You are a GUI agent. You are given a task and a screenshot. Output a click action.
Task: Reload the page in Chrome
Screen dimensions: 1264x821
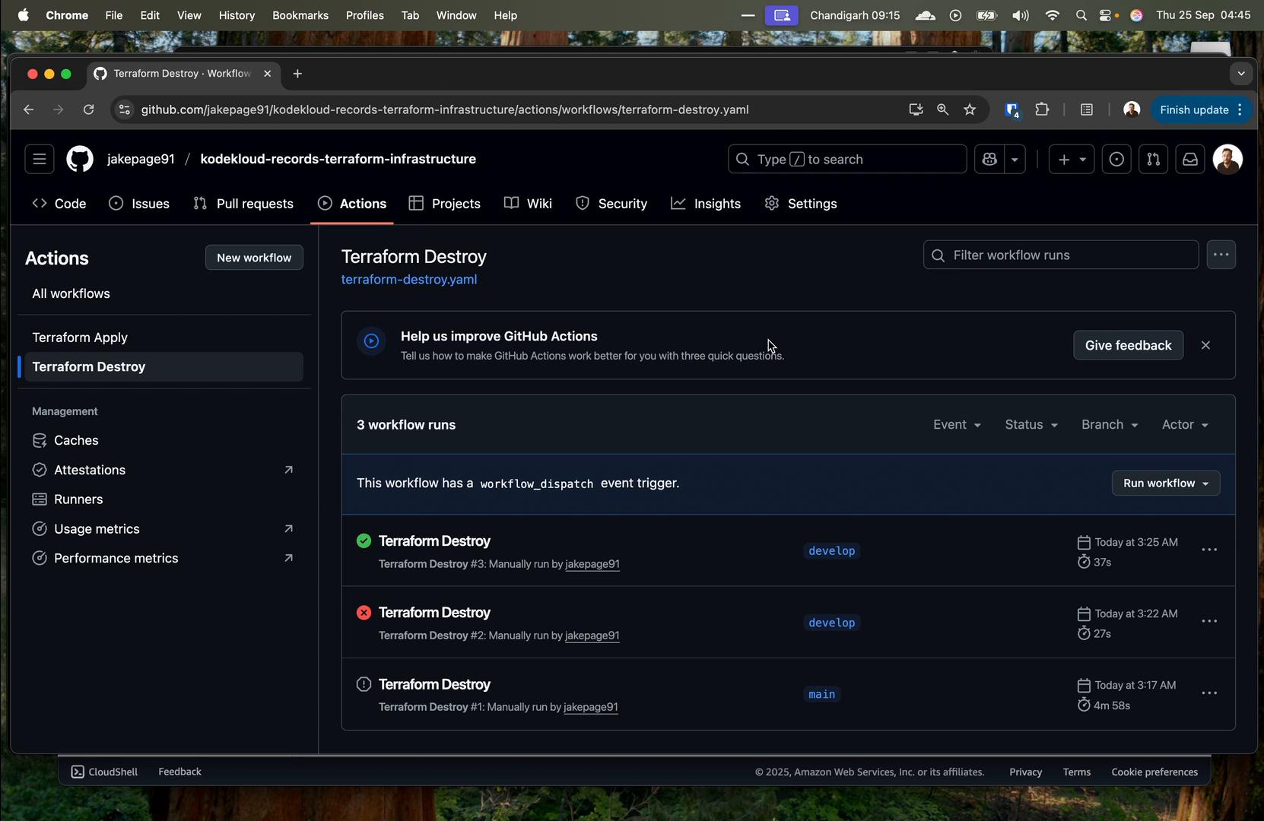(88, 109)
